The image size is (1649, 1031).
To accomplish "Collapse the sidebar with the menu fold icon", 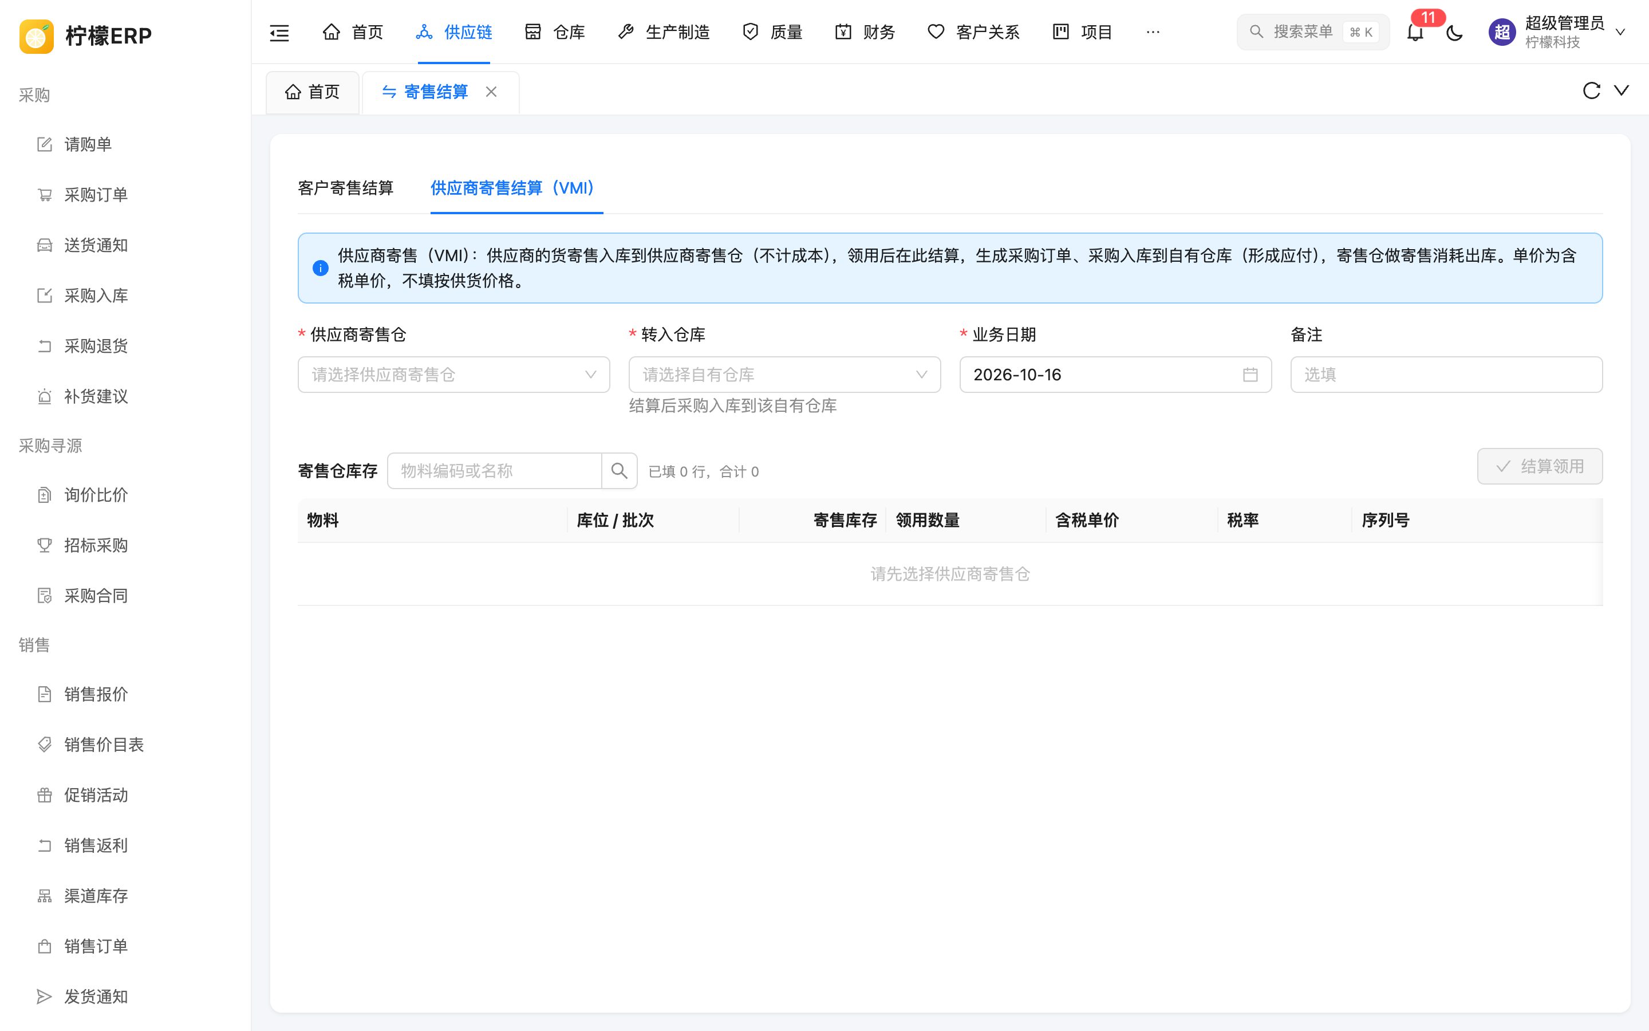I will click(279, 32).
